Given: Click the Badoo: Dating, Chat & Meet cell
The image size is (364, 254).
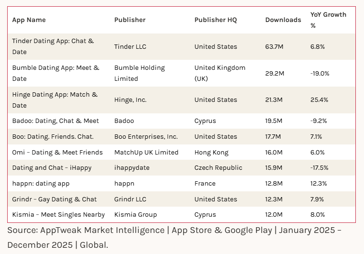Looking at the screenshot, I should coord(55,121).
